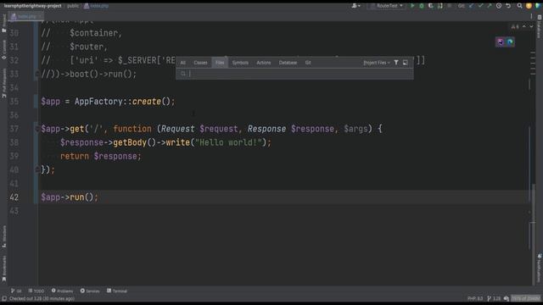Open the Profiler run icon in the toolbar

point(439,6)
